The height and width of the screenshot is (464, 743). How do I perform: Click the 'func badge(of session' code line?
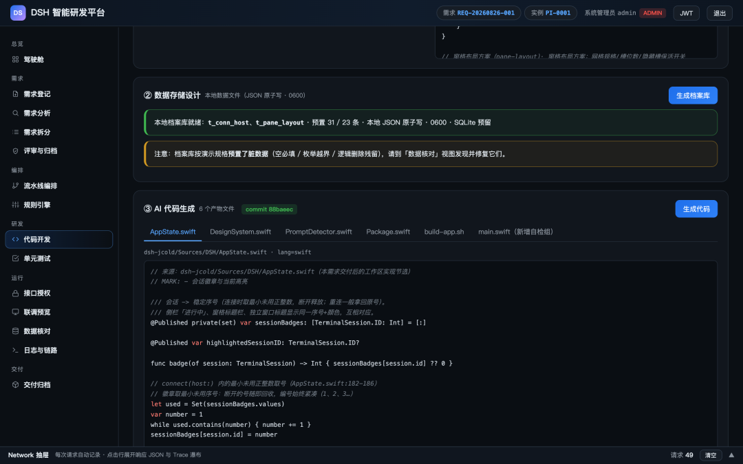301,363
